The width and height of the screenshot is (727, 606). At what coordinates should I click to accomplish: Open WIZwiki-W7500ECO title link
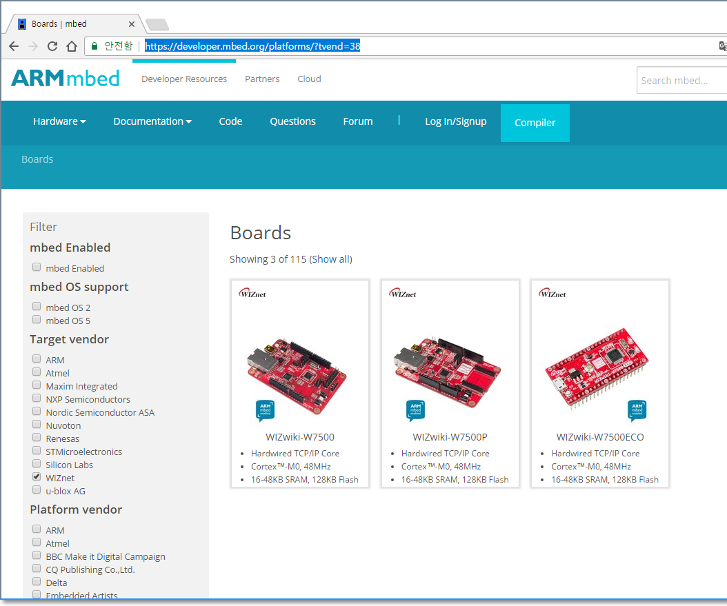(x=600, y=437)
